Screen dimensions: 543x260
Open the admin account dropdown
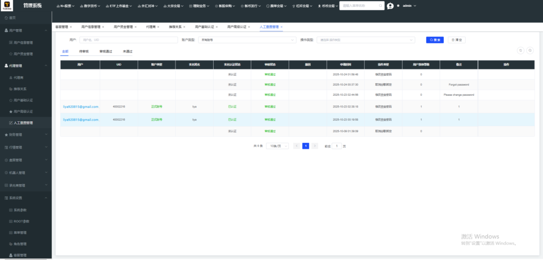click(x=409, y=6)
